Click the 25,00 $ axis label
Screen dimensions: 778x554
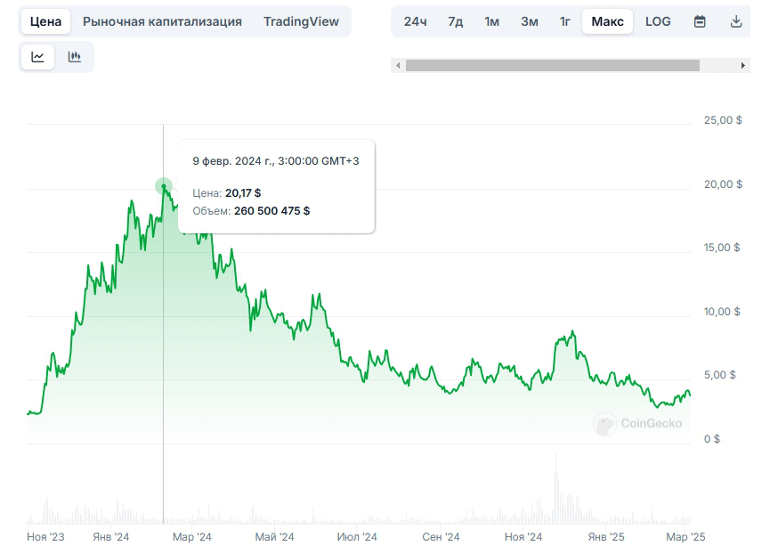pos(723,120)
